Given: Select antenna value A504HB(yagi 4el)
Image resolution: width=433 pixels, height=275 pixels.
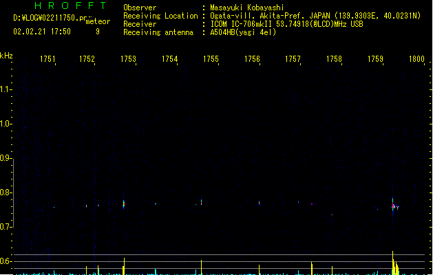Looking at the screenshot, I should pyautogui.click(x=243, y=32).
